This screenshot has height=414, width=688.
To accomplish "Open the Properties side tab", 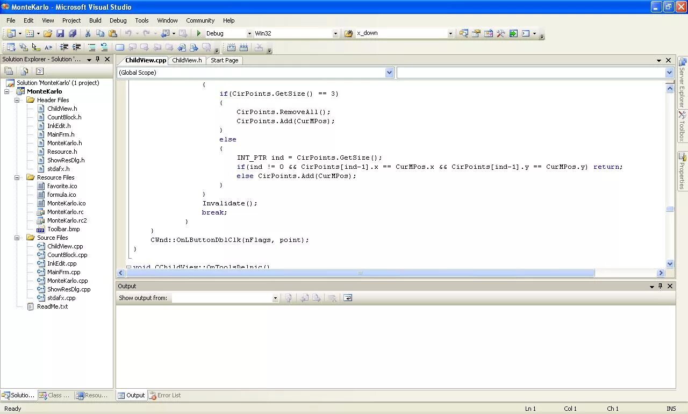I will [682, 171].
